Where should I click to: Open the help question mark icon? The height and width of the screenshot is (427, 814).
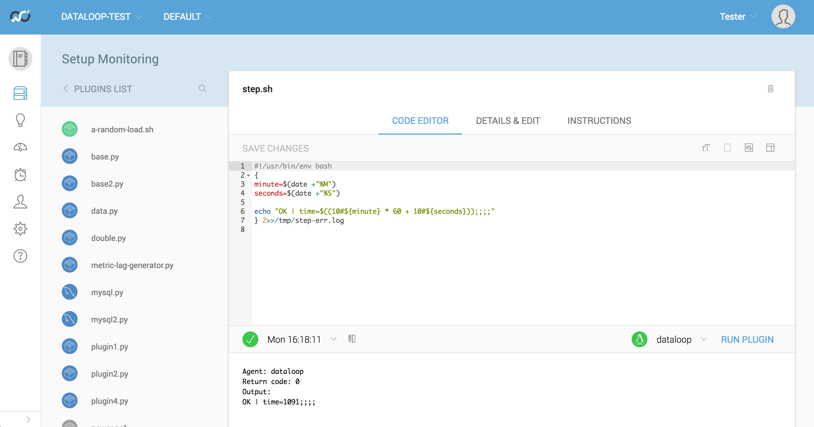[x=20, y=256]
